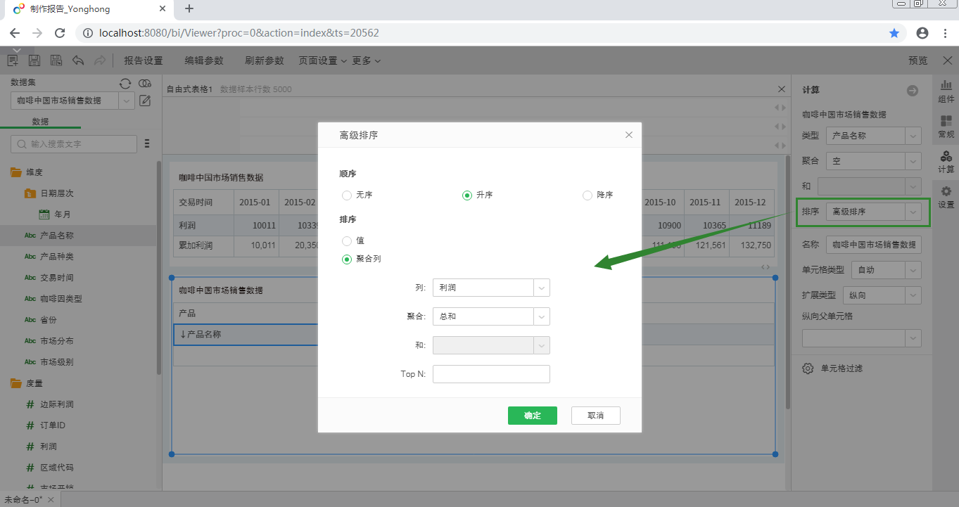Refresh the dataset with the circular arrows icon
The width and height of the screenshot is (959, 507).
pyautogui.click(x=125, y=84)
